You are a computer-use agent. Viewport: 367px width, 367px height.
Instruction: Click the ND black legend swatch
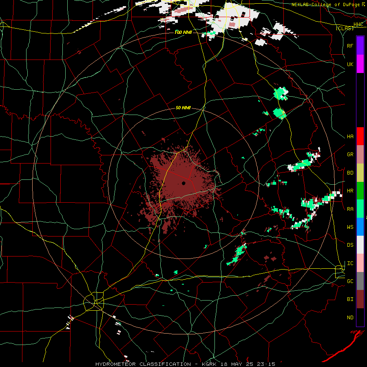coord(360,317)
